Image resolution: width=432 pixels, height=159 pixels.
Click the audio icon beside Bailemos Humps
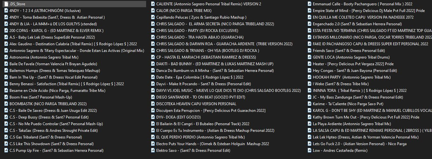[x=6, y=70]
